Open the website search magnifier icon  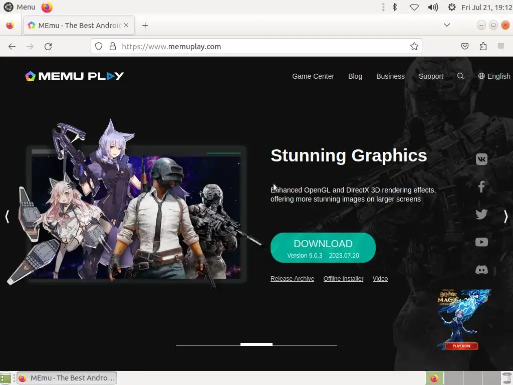point(460,76)
